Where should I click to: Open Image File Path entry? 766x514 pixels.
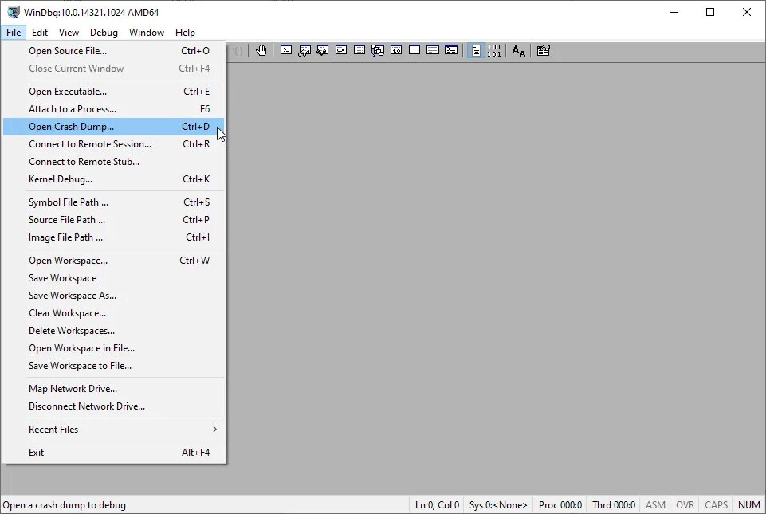tap(113, 237)
